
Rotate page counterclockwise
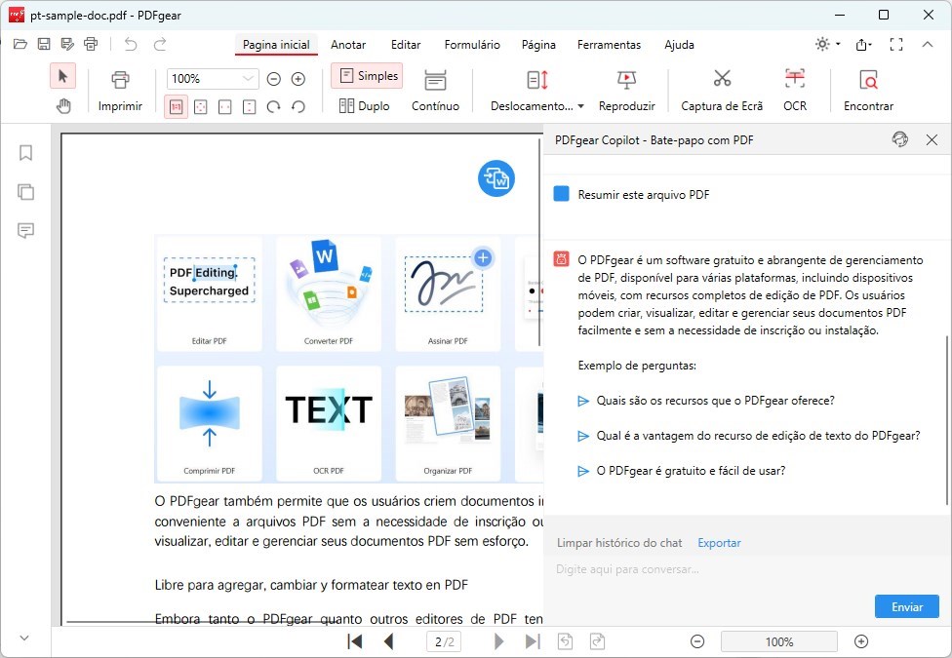298,107
